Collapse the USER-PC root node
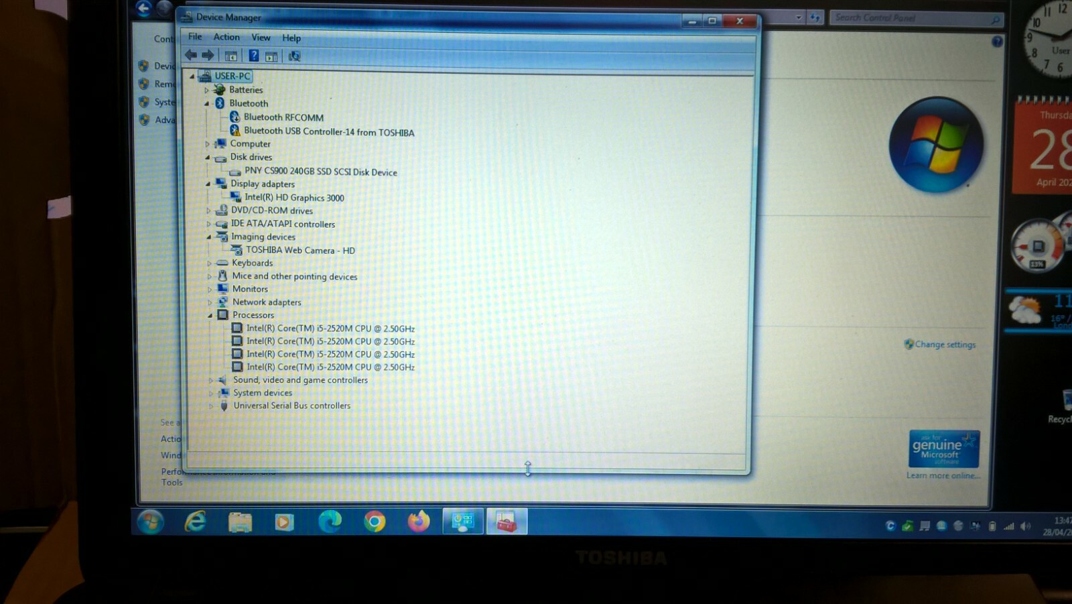This screenshot has width=1072, height=604. 192,76
